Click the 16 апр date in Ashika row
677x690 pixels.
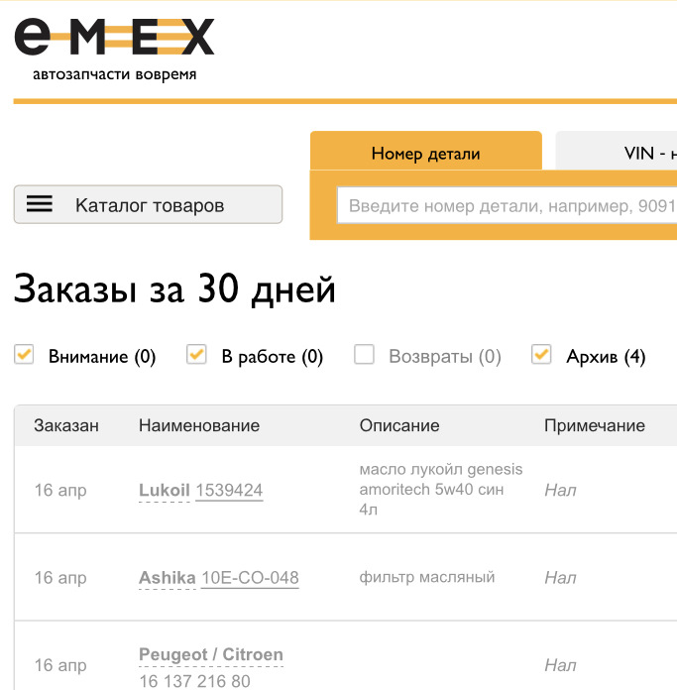[60, 578]
